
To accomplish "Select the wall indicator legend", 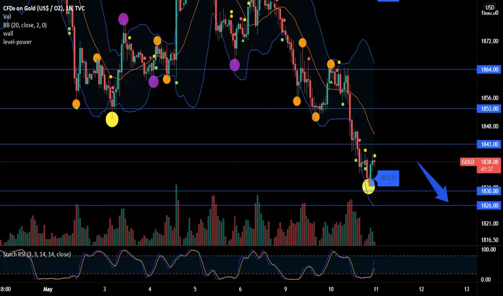I will 8,33.
